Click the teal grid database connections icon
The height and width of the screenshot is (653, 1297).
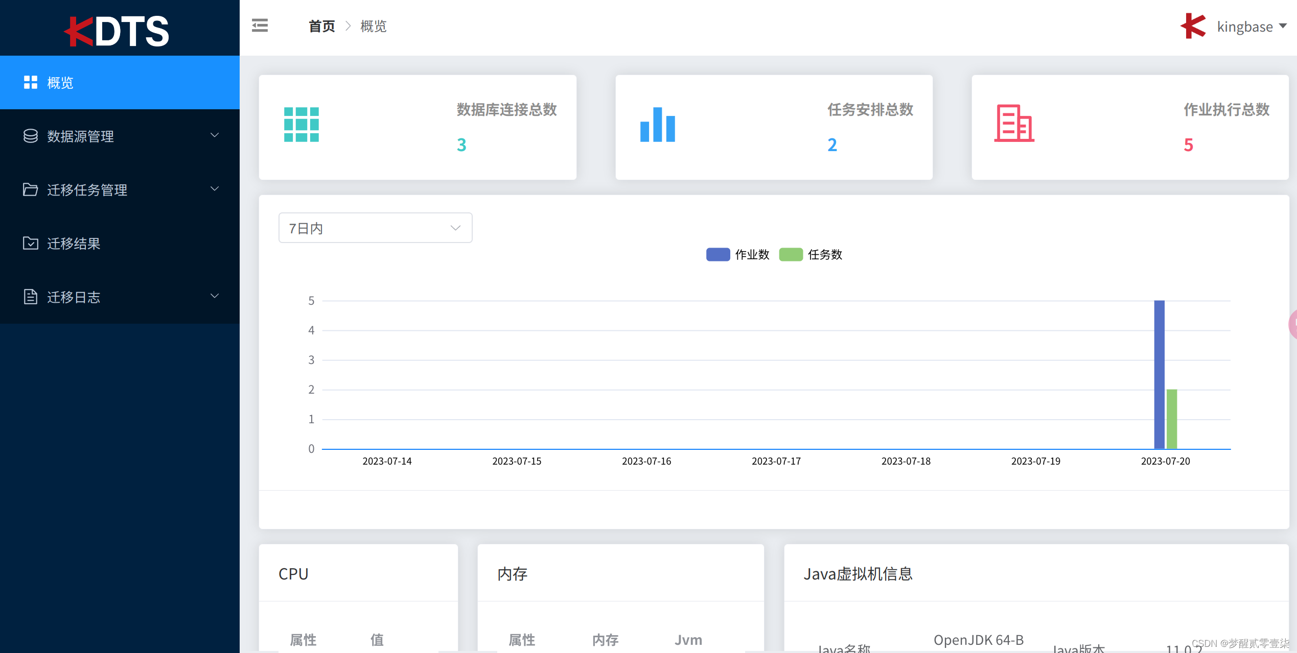[302, 125]
